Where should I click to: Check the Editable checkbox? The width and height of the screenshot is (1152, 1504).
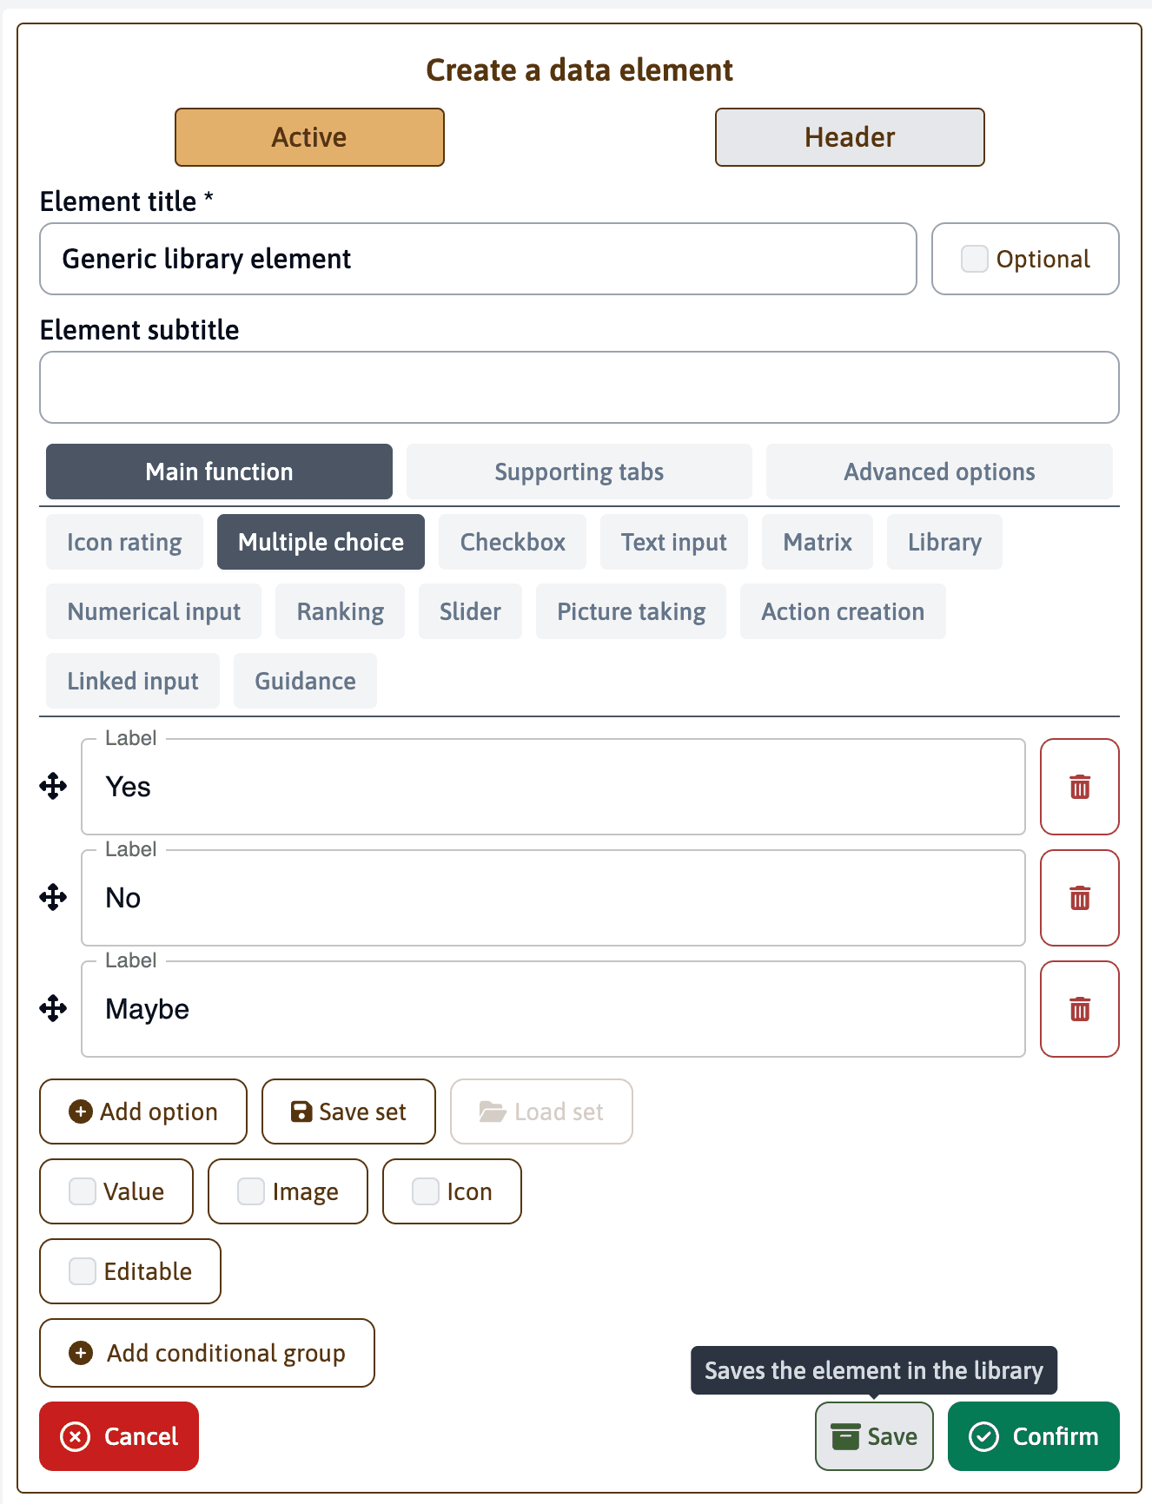point(83,1271)
